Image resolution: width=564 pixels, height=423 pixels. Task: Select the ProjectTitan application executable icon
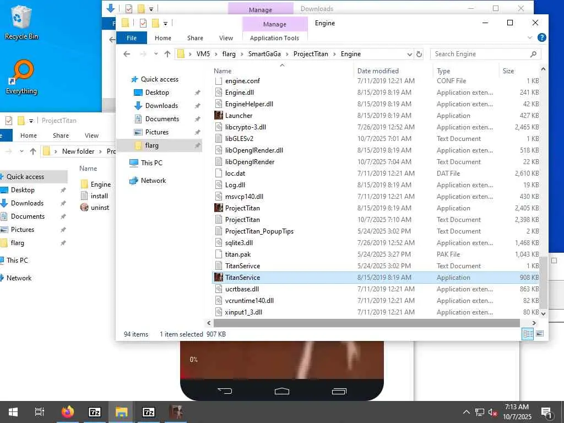[218, 208]
